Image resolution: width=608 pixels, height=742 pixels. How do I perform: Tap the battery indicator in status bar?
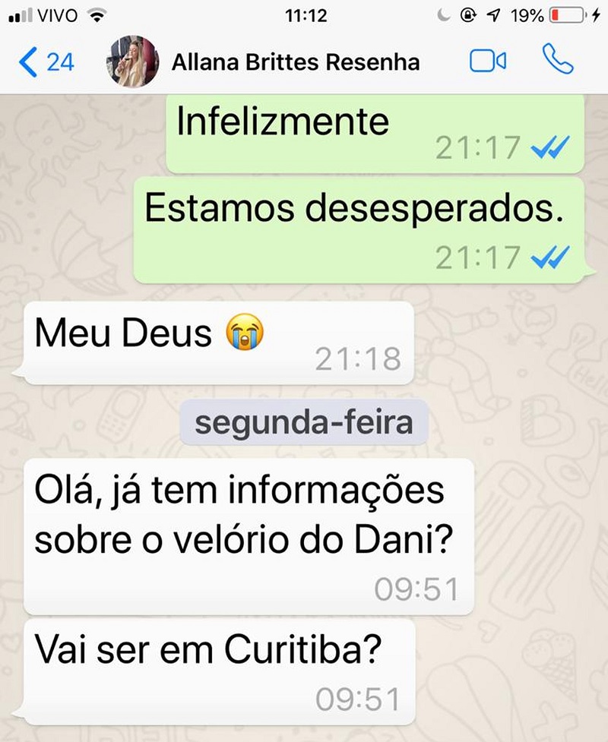click(566, 16)
